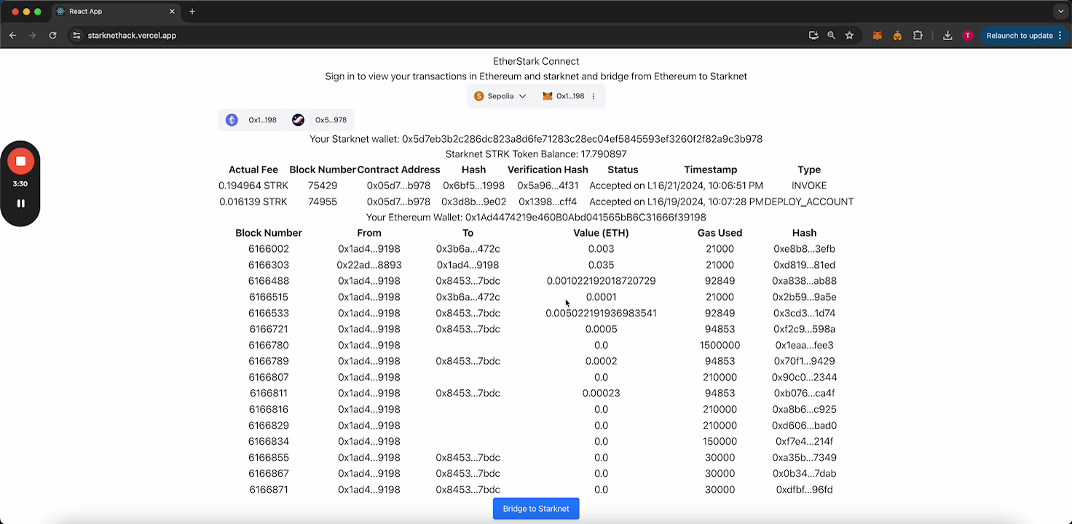Image resolution: width=1072 pixels, height=524 pixels.
Task: Close the React App tab
Action: click(x=173, y=12)
